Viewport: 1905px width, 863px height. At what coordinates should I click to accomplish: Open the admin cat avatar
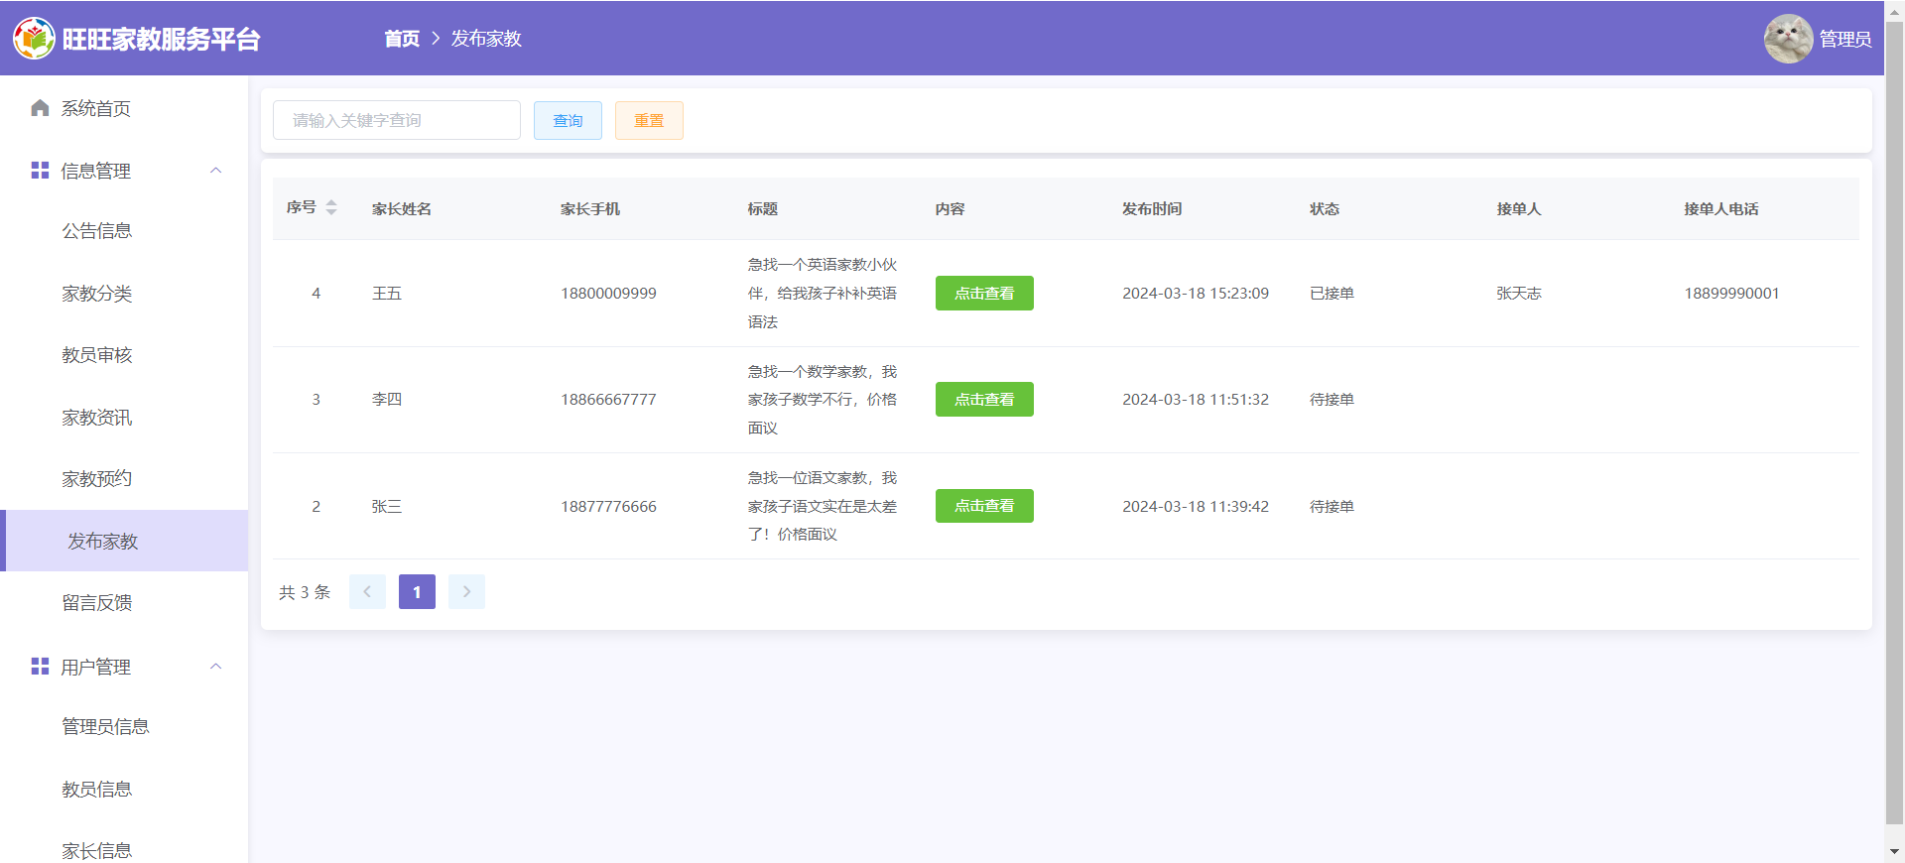(x=1788, y=39)
